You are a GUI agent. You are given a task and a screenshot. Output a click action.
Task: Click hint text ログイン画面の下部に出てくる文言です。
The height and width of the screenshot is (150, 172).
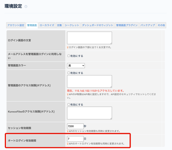pyautogui.click(x=90, y=47)
